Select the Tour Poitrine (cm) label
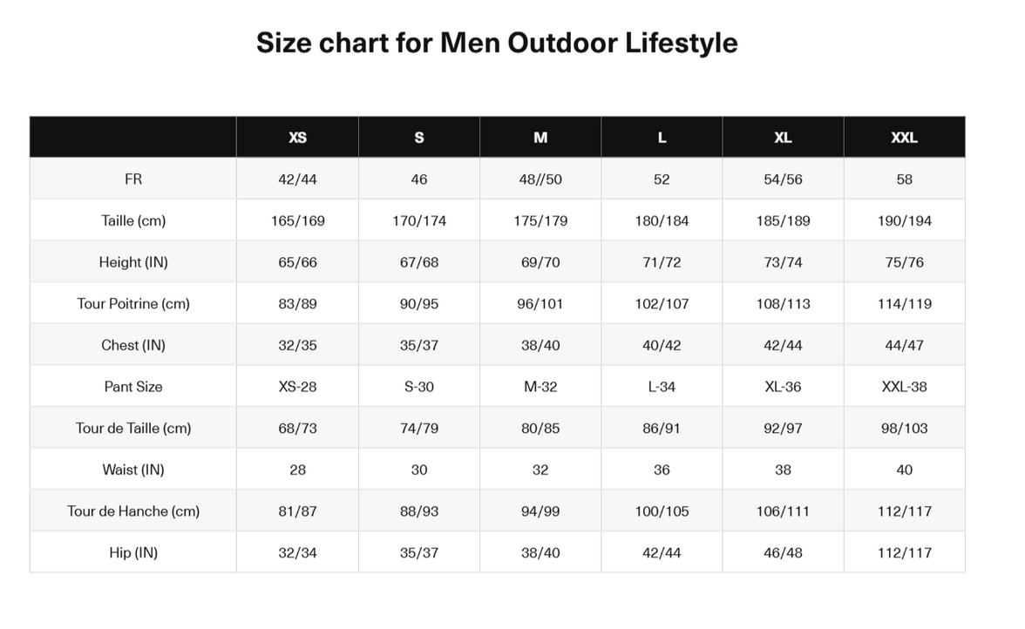This screenshot has width=1025, height=629. pos(133,304)
